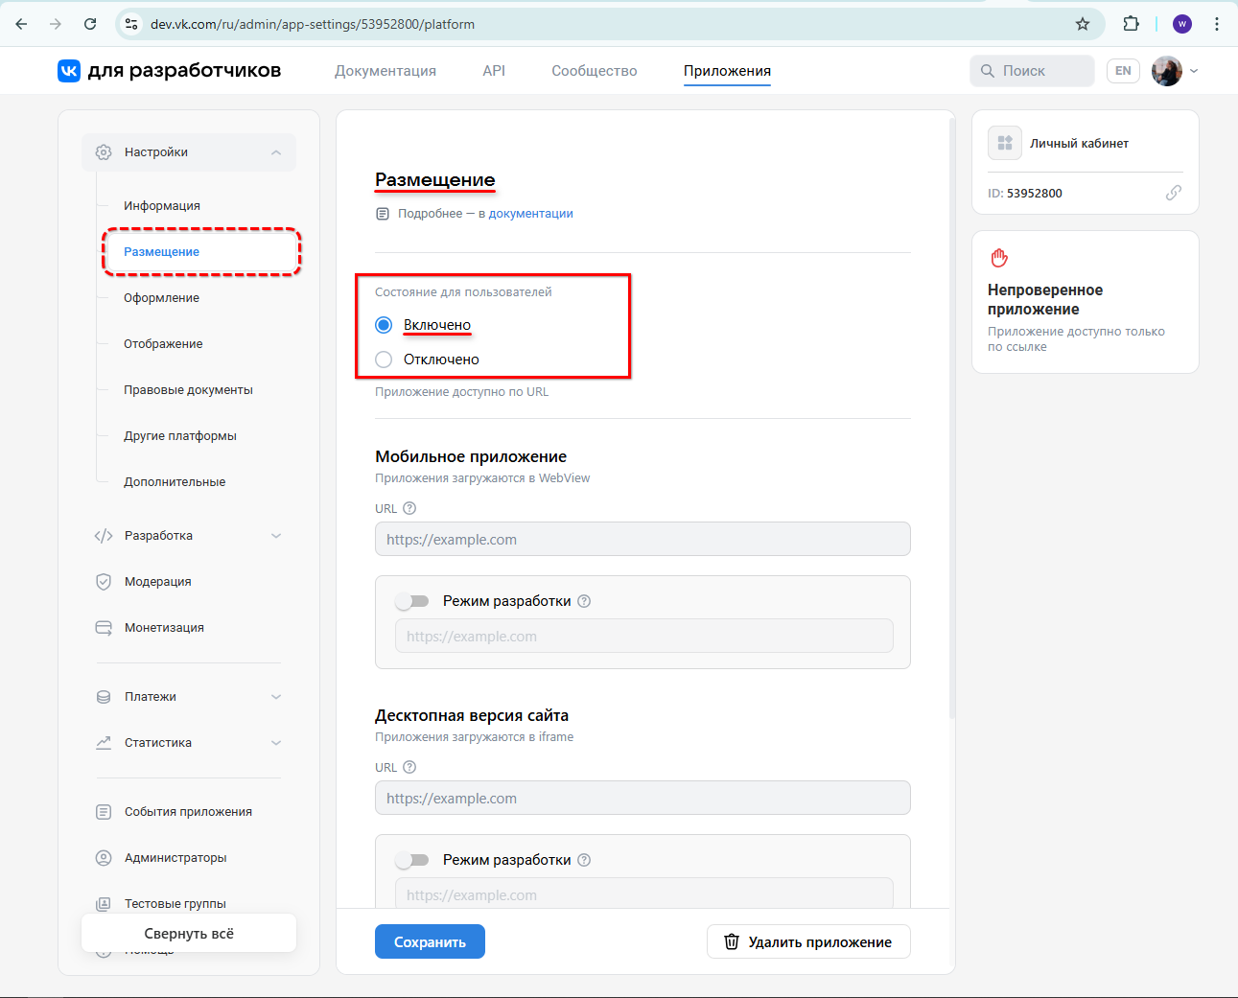Viewport: 1238px width, 998px height.
Task: Switch to the Приложения tab
Action: (726, 70)
